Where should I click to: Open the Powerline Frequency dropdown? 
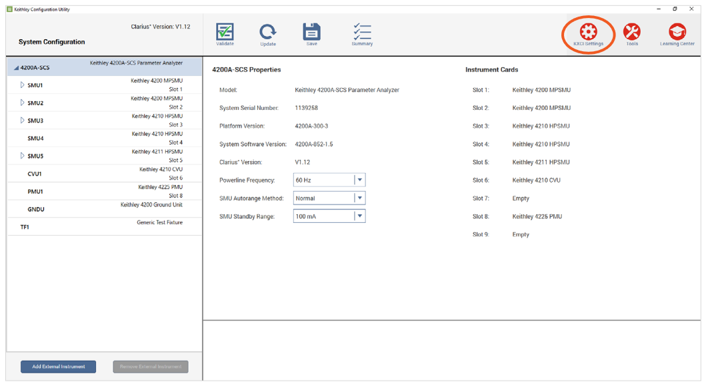click(359, 180)
